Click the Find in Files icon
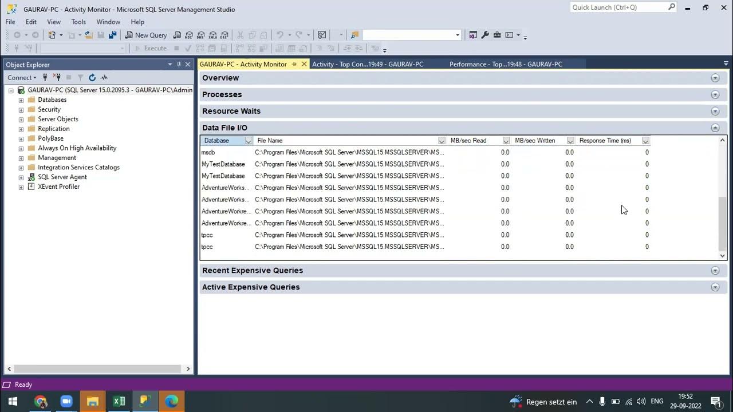Image resolution: width=733 pixels, height=412 pixels. tap(354, 35)
